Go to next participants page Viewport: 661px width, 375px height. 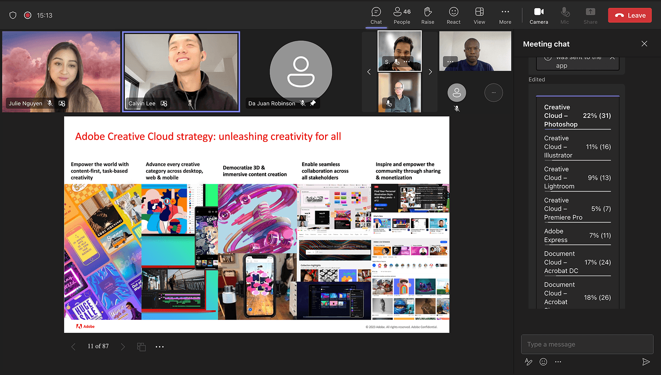[x=430, y=72]
